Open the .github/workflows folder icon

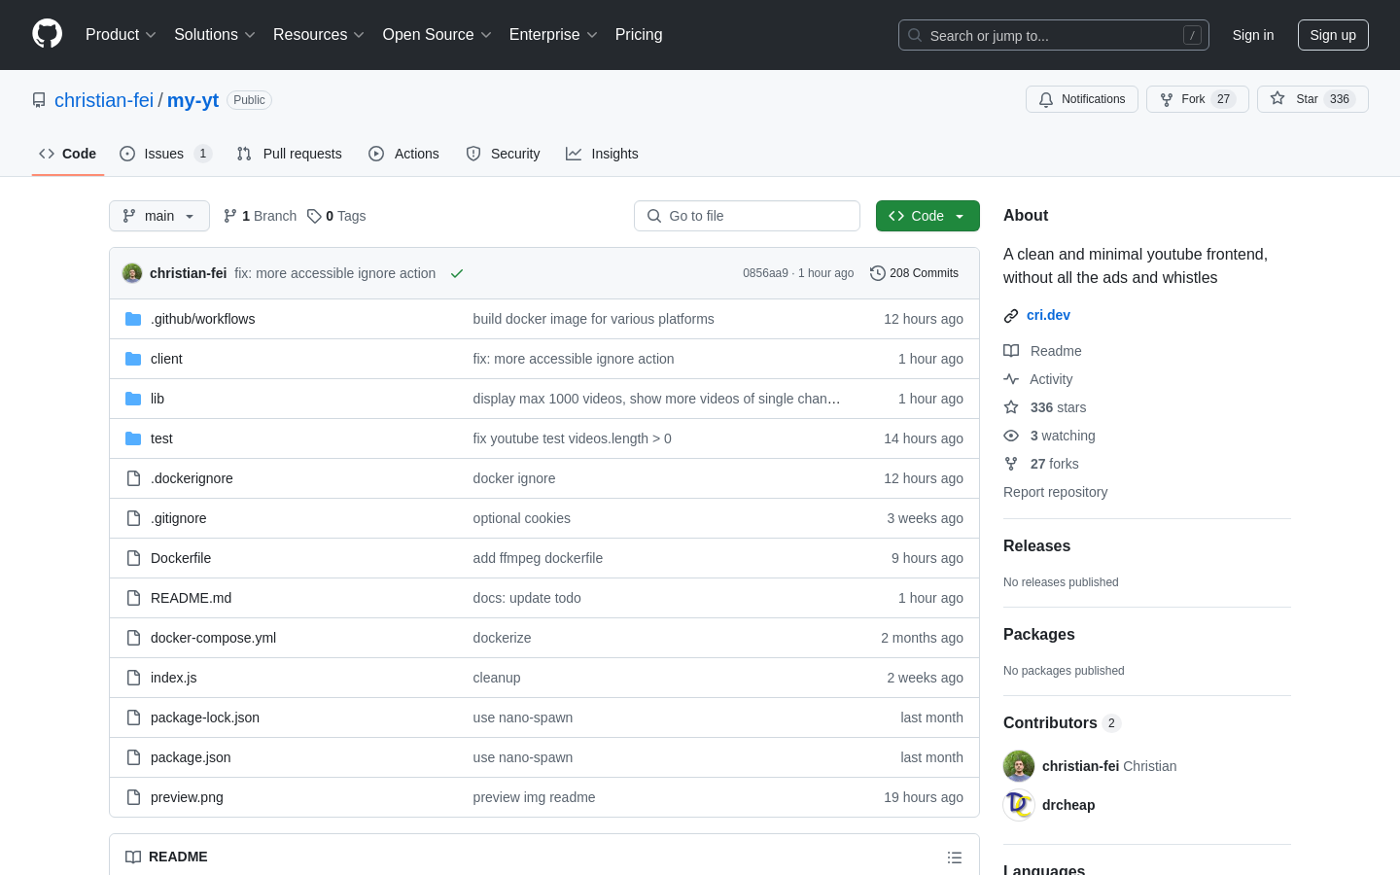click(133, 319)
